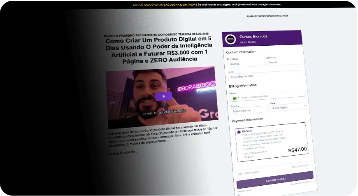Image resolution: width=358 pixels, height=196 pixels.
Task: Click the R$47.00 price text
Action: pyautogui.click(x=298, y=149)
